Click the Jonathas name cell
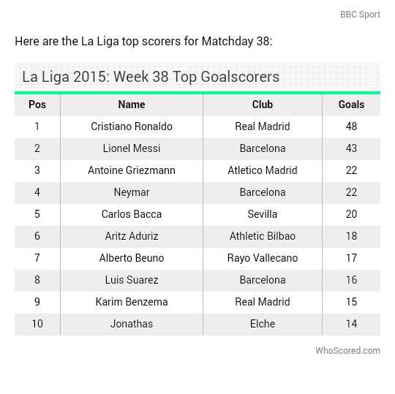The height and width of the screenshot is (394, 395). click(132, 324)
